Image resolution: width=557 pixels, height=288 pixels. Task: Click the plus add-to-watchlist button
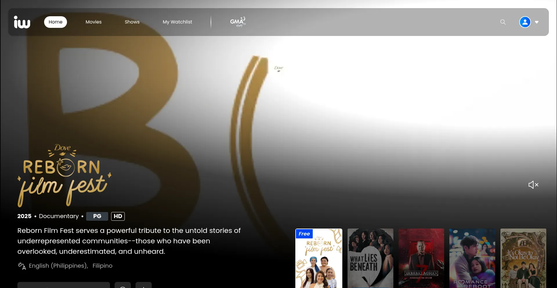(143, 285)
